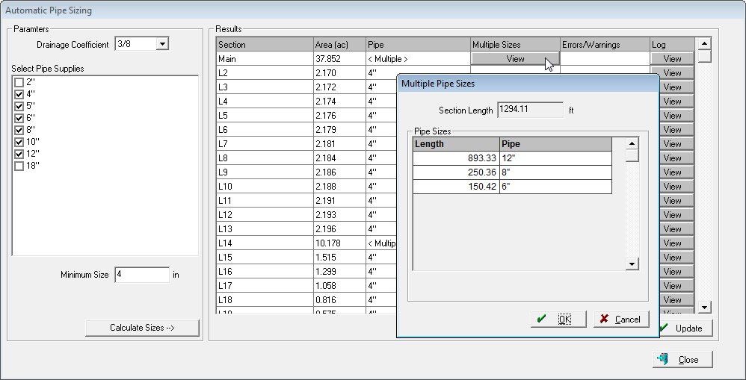746x380 pixels.
Task: Click the Minimum Size input field
Action: tap(142, 275)
